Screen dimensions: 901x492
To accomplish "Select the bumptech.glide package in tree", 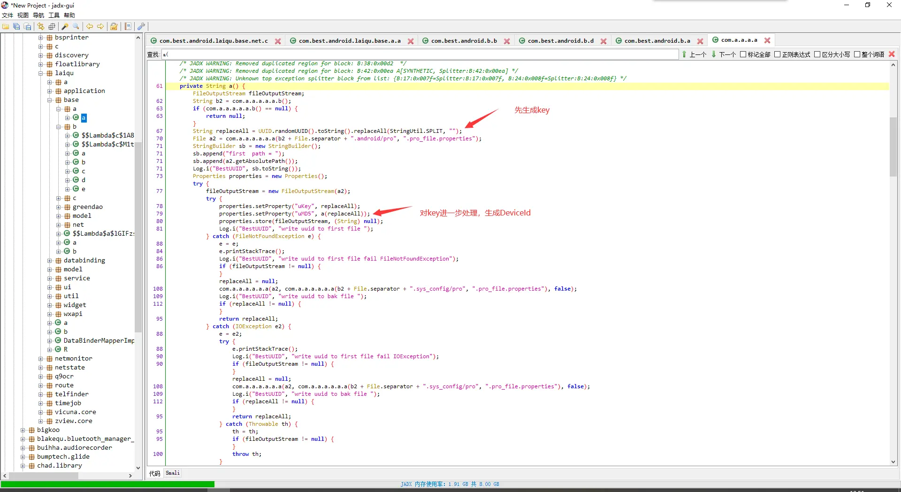I will coord(63,457).
